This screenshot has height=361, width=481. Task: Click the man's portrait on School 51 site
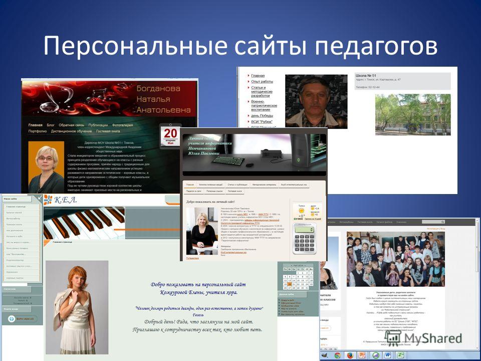coord(316,101)
